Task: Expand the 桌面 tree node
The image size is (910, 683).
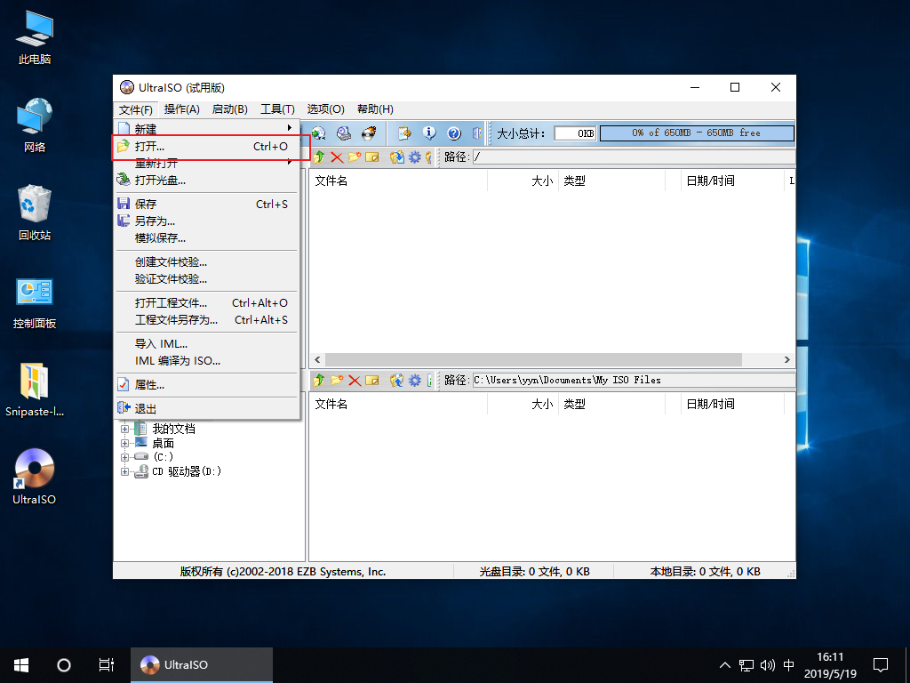Action: pos(124,443)
